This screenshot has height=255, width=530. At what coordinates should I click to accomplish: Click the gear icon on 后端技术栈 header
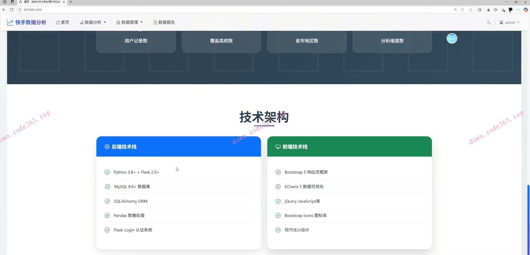click(x=107, y=147)
